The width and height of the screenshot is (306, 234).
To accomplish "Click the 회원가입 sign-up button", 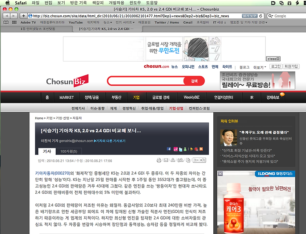I will [291, 66].
